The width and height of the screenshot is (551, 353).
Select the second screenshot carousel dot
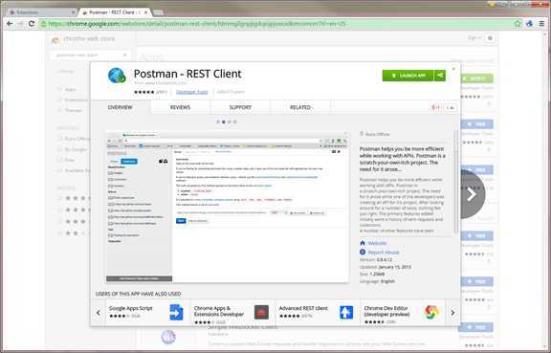pos(224,121)
